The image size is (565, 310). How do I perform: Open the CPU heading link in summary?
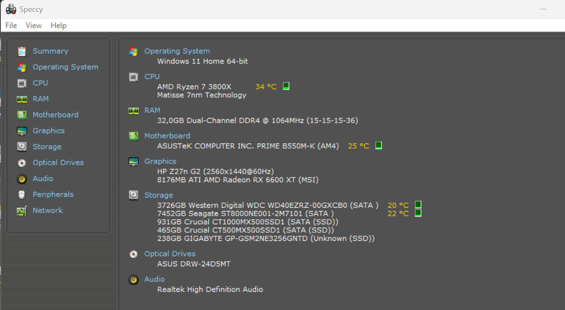click(152, 76)
